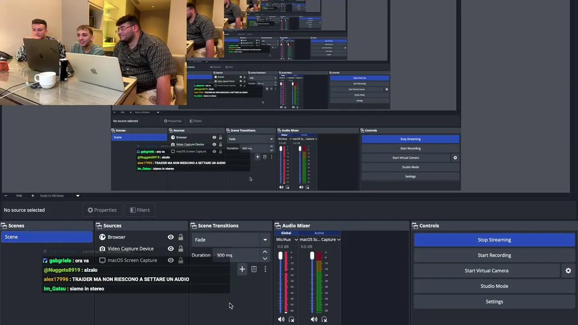Toggle visibility of macOS Screen Capture source
Image resolution: width=578 pixels, height=325 pixels.
click(x=171, y=260)
